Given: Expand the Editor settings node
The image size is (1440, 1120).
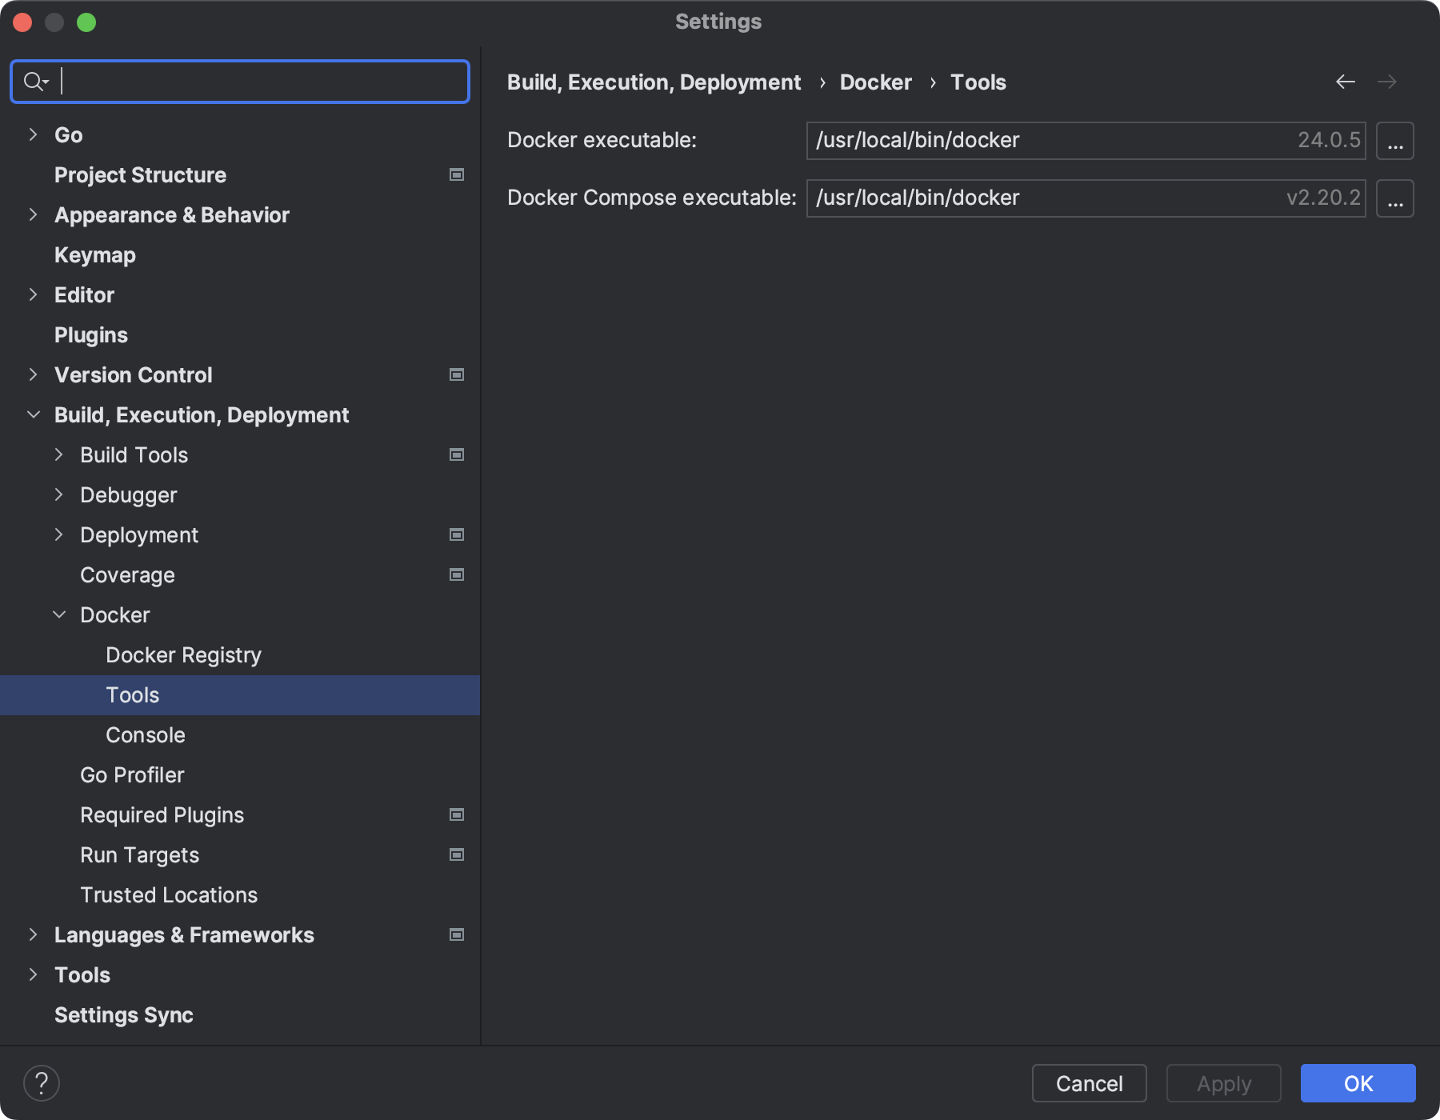Looking at the screenshot, I should coord(33,294).
